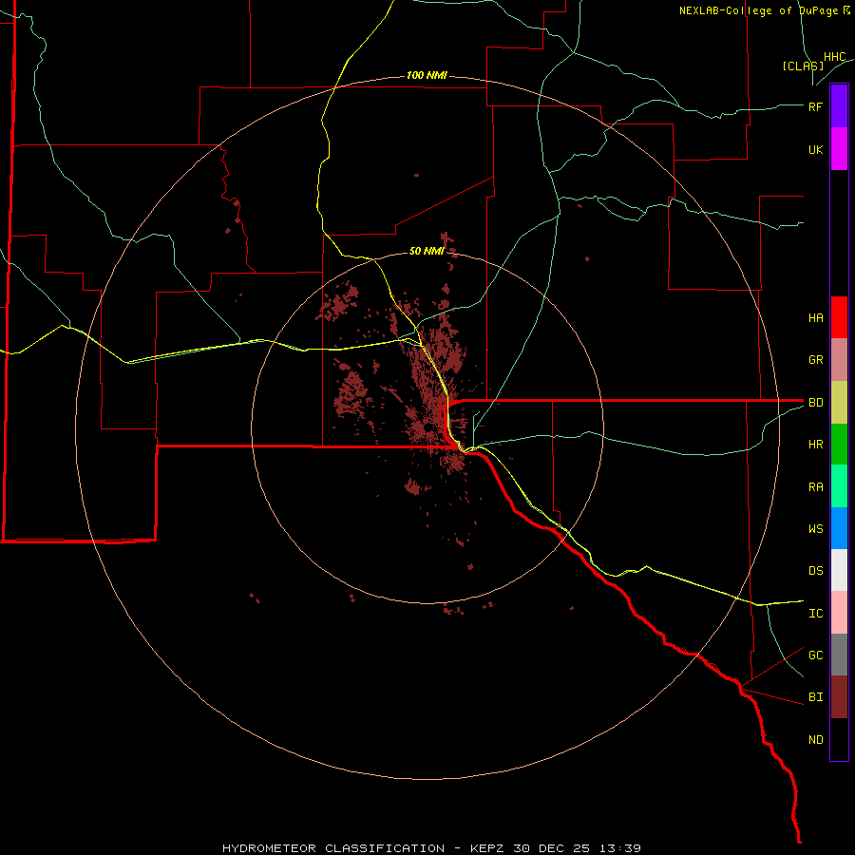
Task: Click the RF legend label
Action: tap(816, 106)
